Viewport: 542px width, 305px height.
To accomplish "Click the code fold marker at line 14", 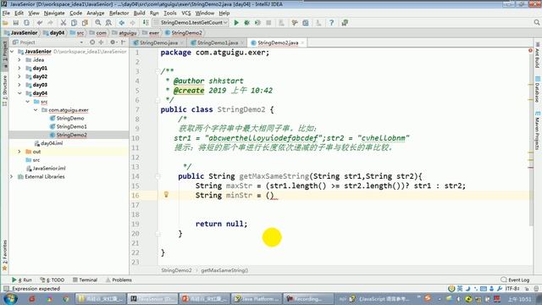I will pos(158,177).
